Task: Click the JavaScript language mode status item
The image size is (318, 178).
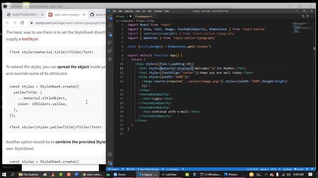Action: coord(287,169)
